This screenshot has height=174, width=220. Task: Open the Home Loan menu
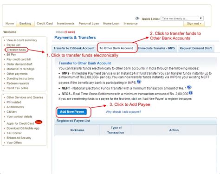(x=111, y=24)
